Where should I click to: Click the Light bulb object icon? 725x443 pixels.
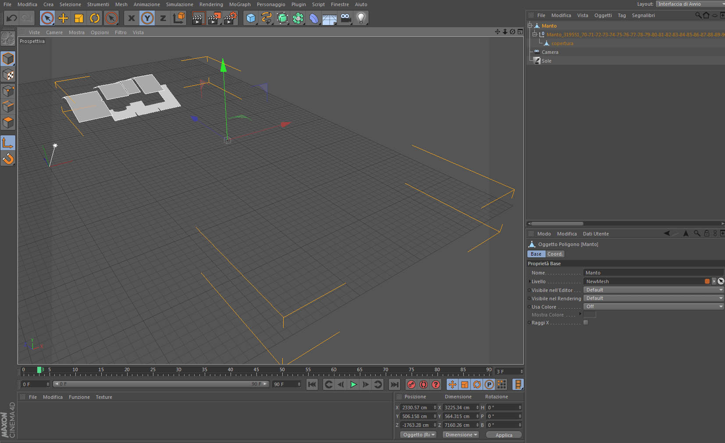(361, 18)
